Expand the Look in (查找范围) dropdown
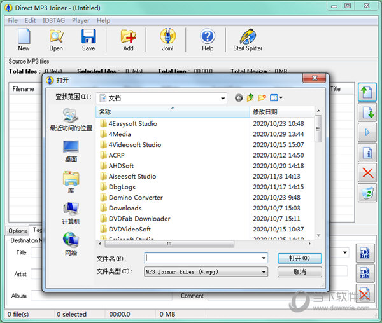Image resolution: width=382 pixels, height=323 pixels. pyautogui.click(x=223, y=99)
